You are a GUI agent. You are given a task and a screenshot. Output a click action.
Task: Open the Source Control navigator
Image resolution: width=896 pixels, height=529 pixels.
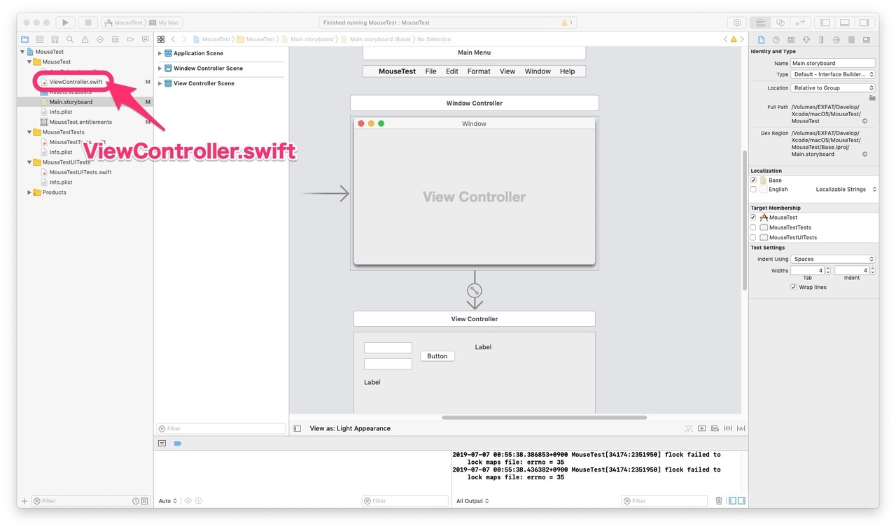click(40, 39)
